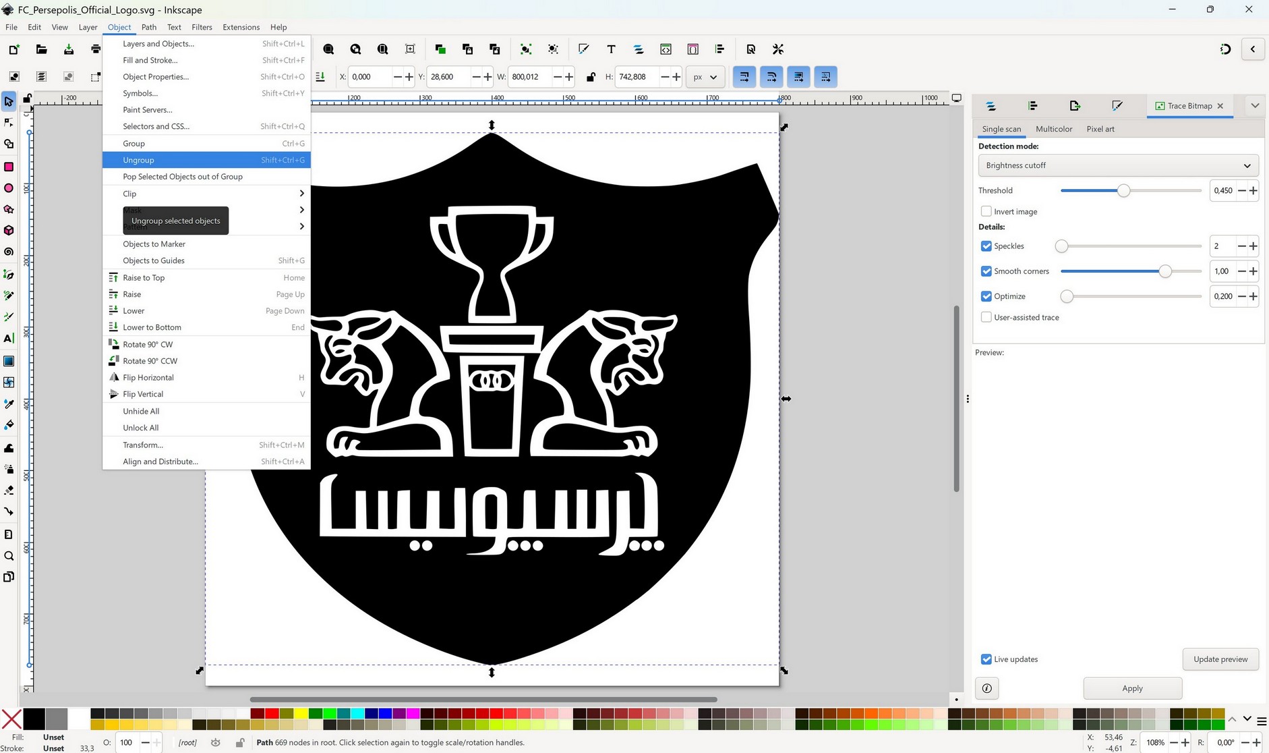1269x753 pixels.
Task: Open the Path menu
Action: 149,28
